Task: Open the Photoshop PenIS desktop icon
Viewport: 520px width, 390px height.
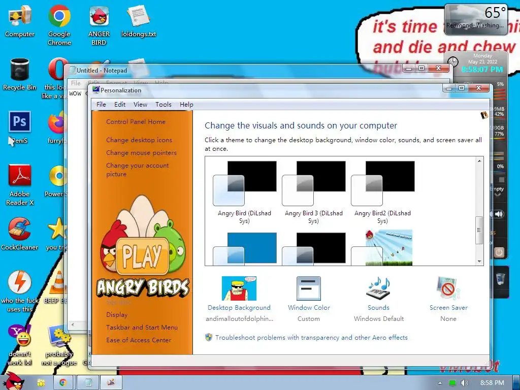Action: tap(20, 127)
